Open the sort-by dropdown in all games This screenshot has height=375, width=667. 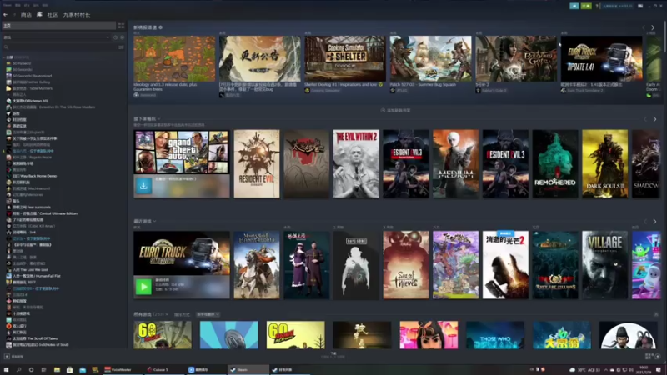[208, 315]
